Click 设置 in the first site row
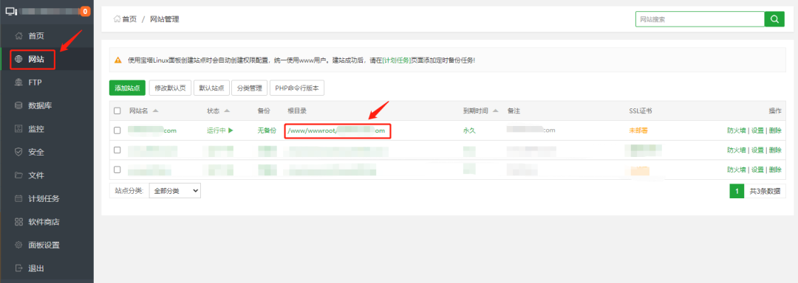The image size is (798, 283). pyautogui.click(x=758, y=130)
